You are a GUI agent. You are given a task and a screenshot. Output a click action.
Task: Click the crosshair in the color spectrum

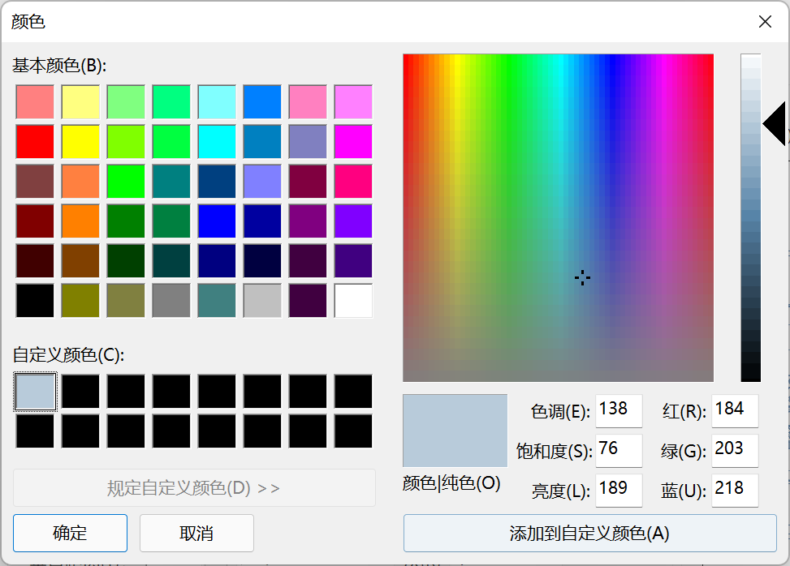[582, 278]
